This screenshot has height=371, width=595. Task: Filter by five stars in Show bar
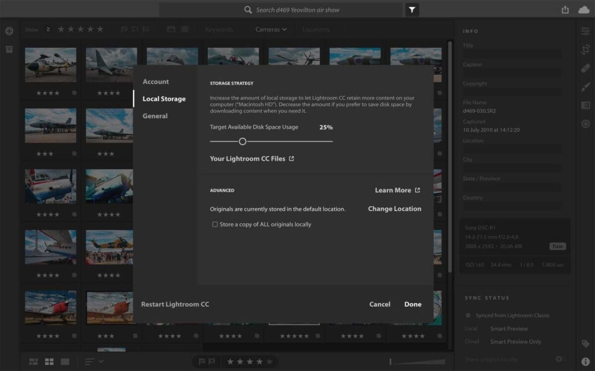coord(100,29)
